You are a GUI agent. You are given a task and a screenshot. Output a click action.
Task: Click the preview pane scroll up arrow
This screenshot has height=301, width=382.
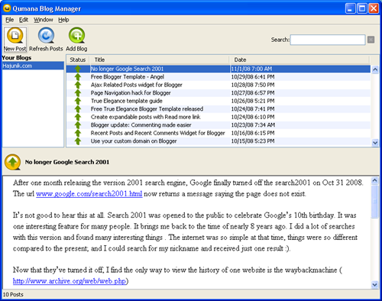[374, 180]
